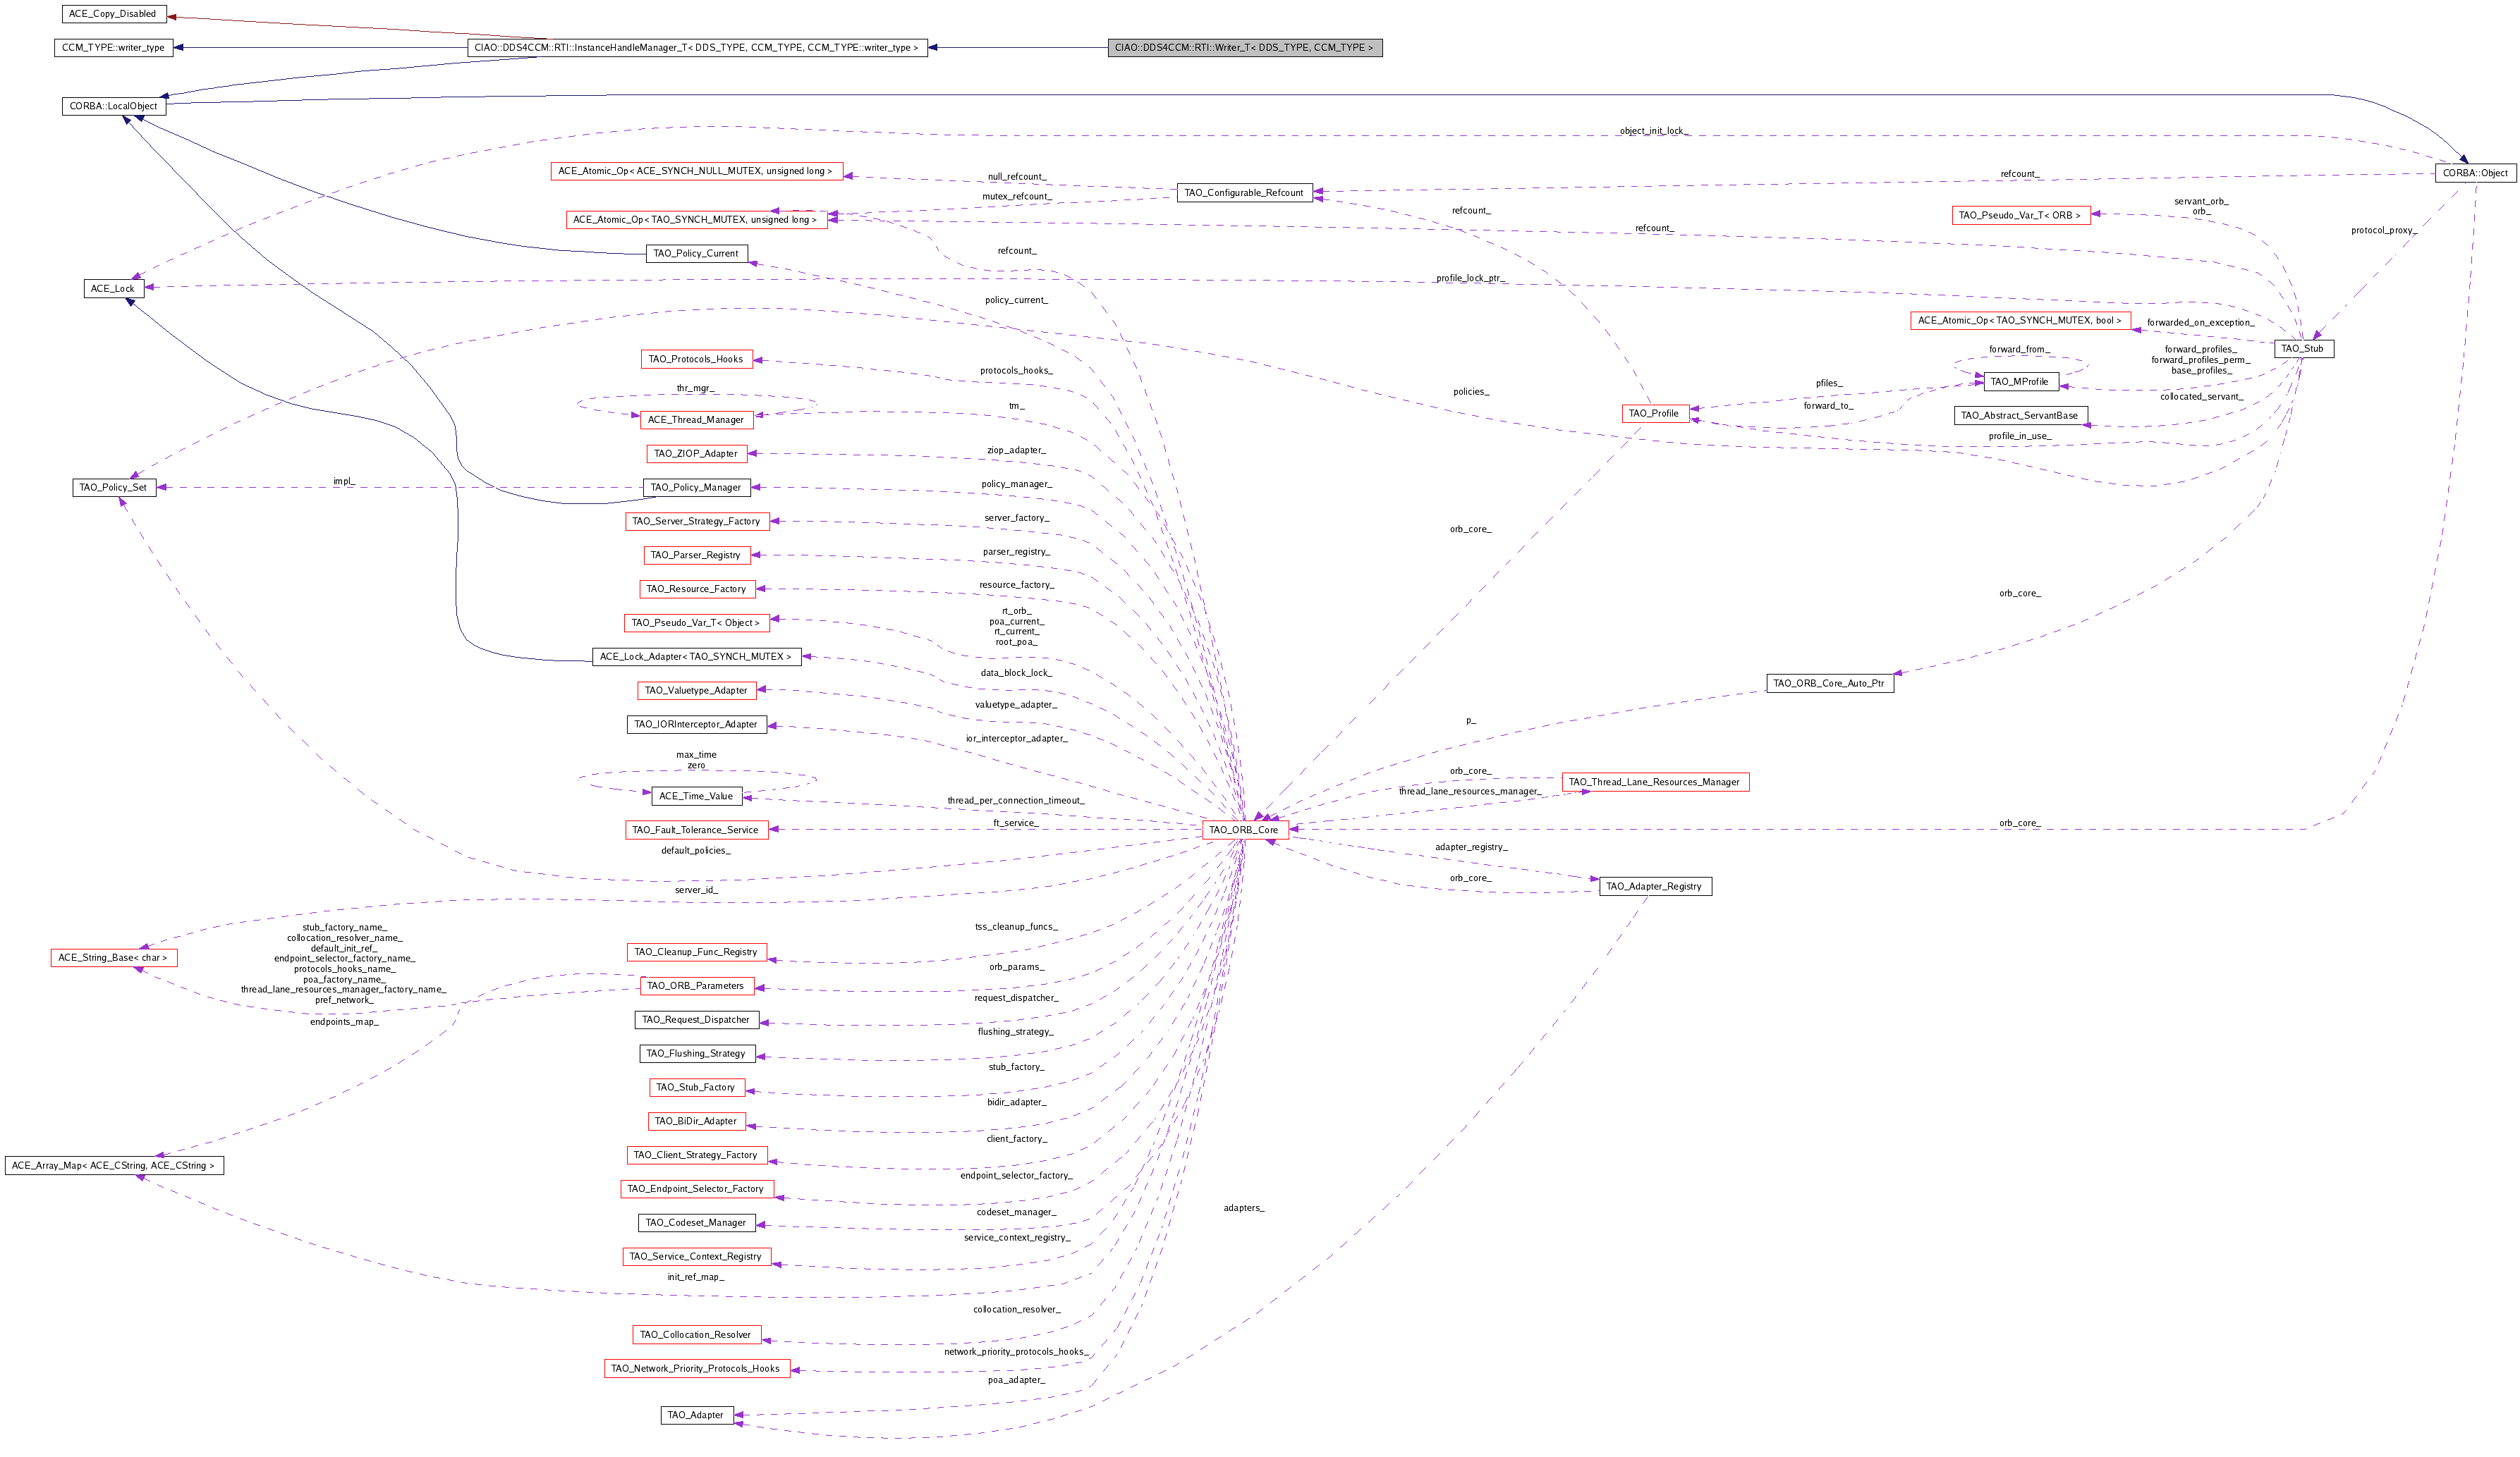
Task: Open the TAO_Flushing_Strategy node
Action: point(696,1055)
